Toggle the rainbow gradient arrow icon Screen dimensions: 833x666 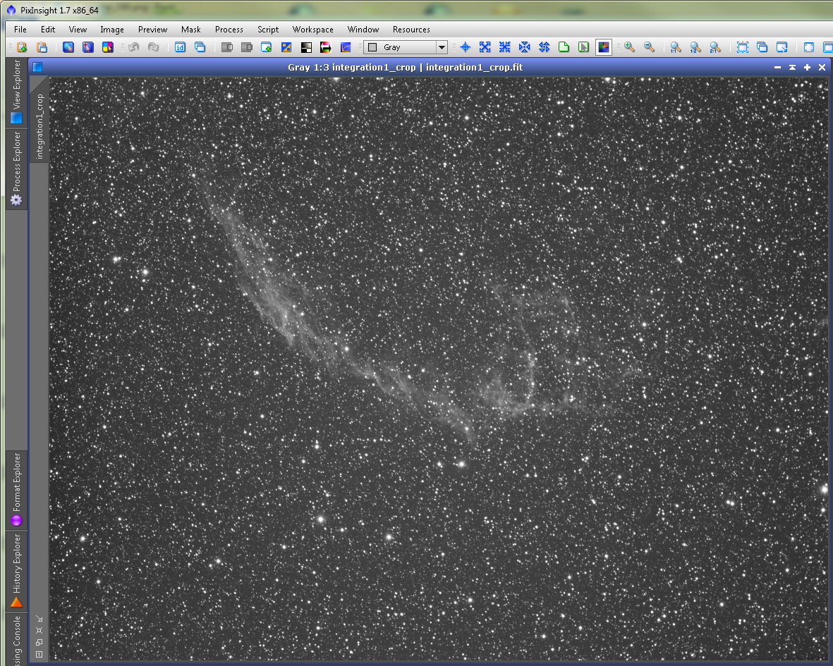tap(326, 47)
